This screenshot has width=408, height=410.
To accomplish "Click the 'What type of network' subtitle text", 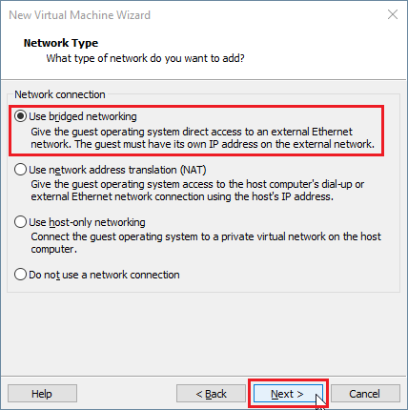I will pos(146,58).
